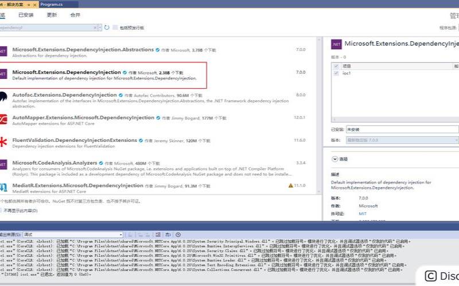Screen dimensions: 459x286
Task: Click warning icon beside MediatR version 11.1.0
Action: coord(291,185)
